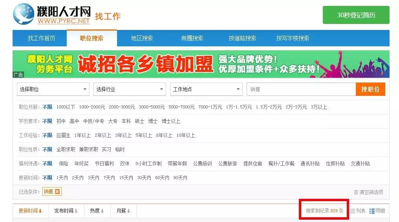Select the 职位搜索 tab
This screenshot has height=222, width=399.
92,38
